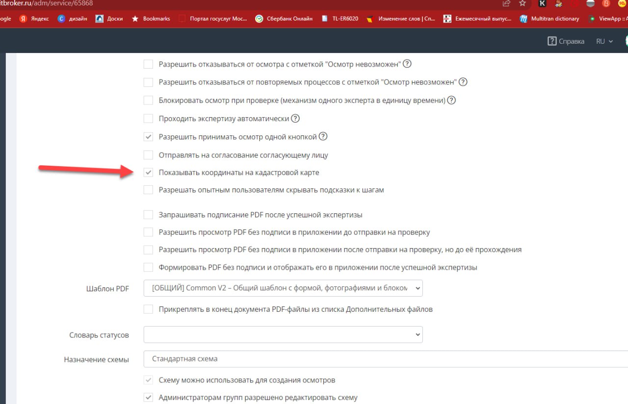Screen dimensions: 628x404
Task: Check просмотр PDF до отправки на проверку
Action: pyautogui.click(x=148, y=232)
